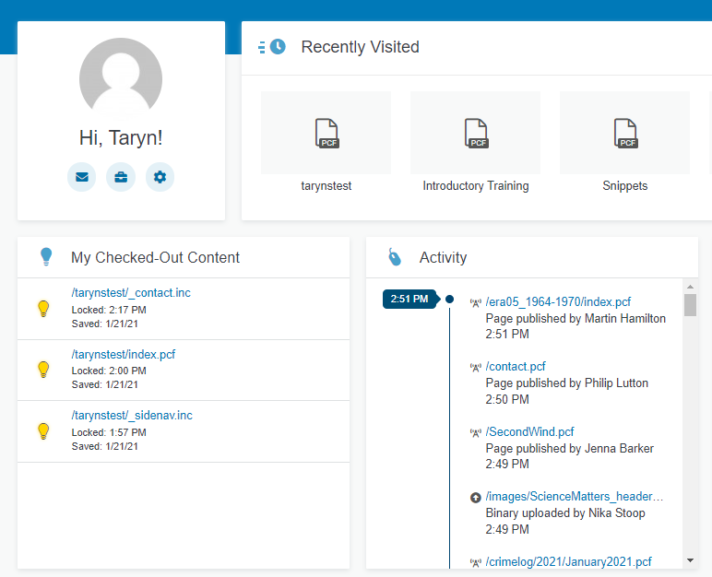712x577 pixels.
Task: Click the ScienceMatters_header image upload link
Action: tap(574, 497)
